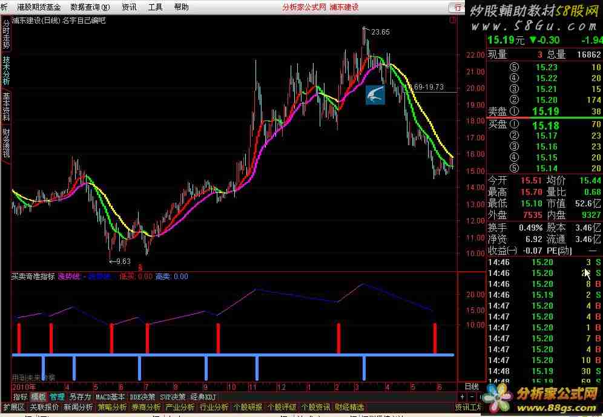
Task: Open the 工具 menu
Action: [155, 7]
